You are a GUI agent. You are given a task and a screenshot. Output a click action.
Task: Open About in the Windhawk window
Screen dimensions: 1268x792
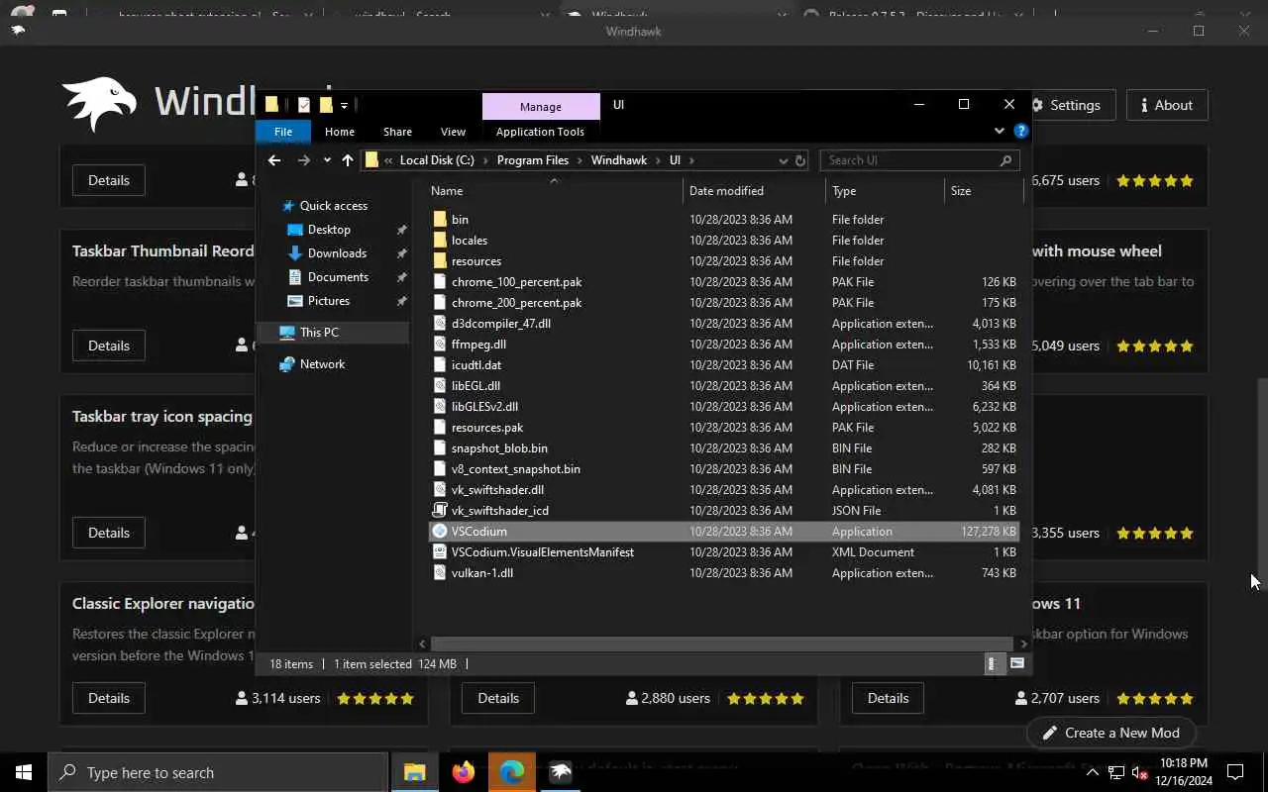click(x=1166, y=105)
